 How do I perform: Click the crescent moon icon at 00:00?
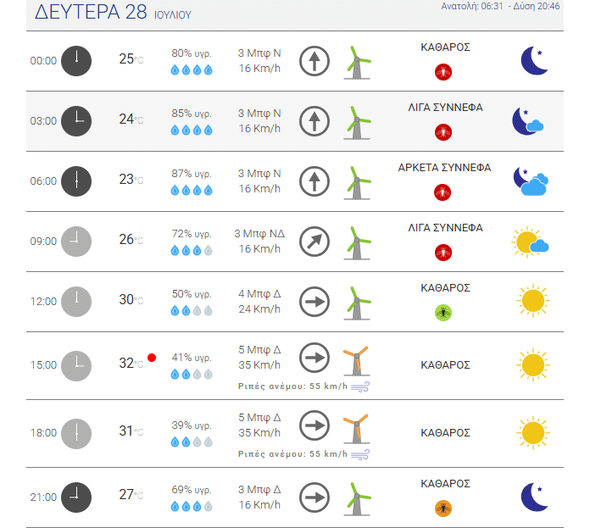534,60
